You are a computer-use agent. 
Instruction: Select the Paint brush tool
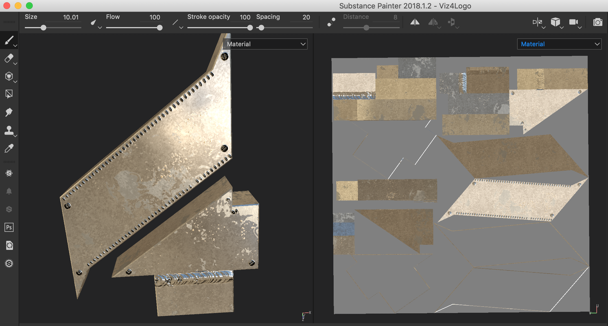tap(9, 40)
